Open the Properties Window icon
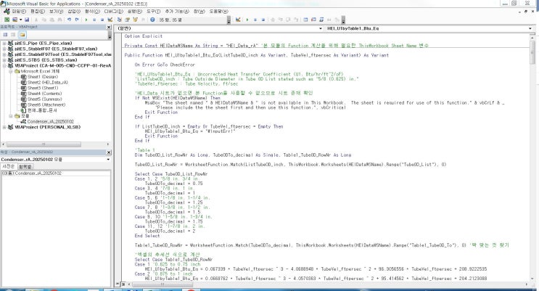 point(127,20)
